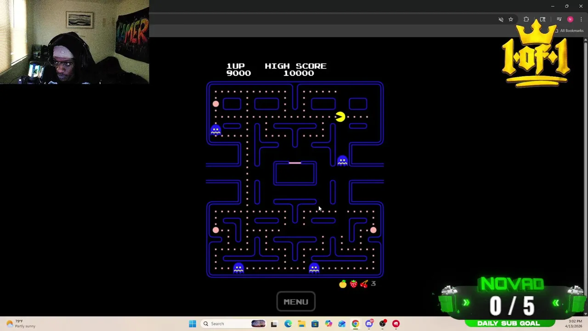Switch to Google Chrome on the taskbar
Screen dimensions: 588x331
click(355, 324)
